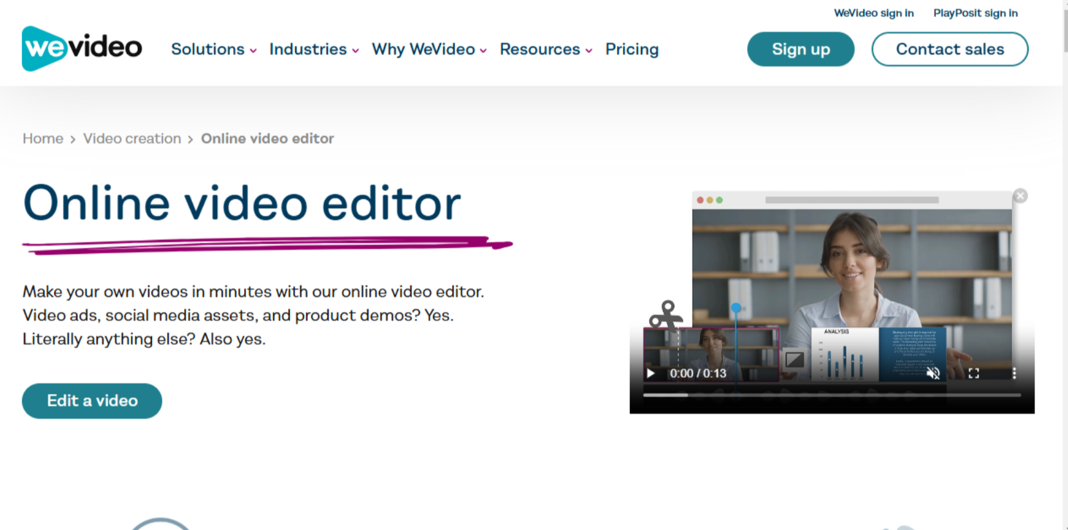
Task: Go to the Home breadcrumb
Action: tap(43, 138)
